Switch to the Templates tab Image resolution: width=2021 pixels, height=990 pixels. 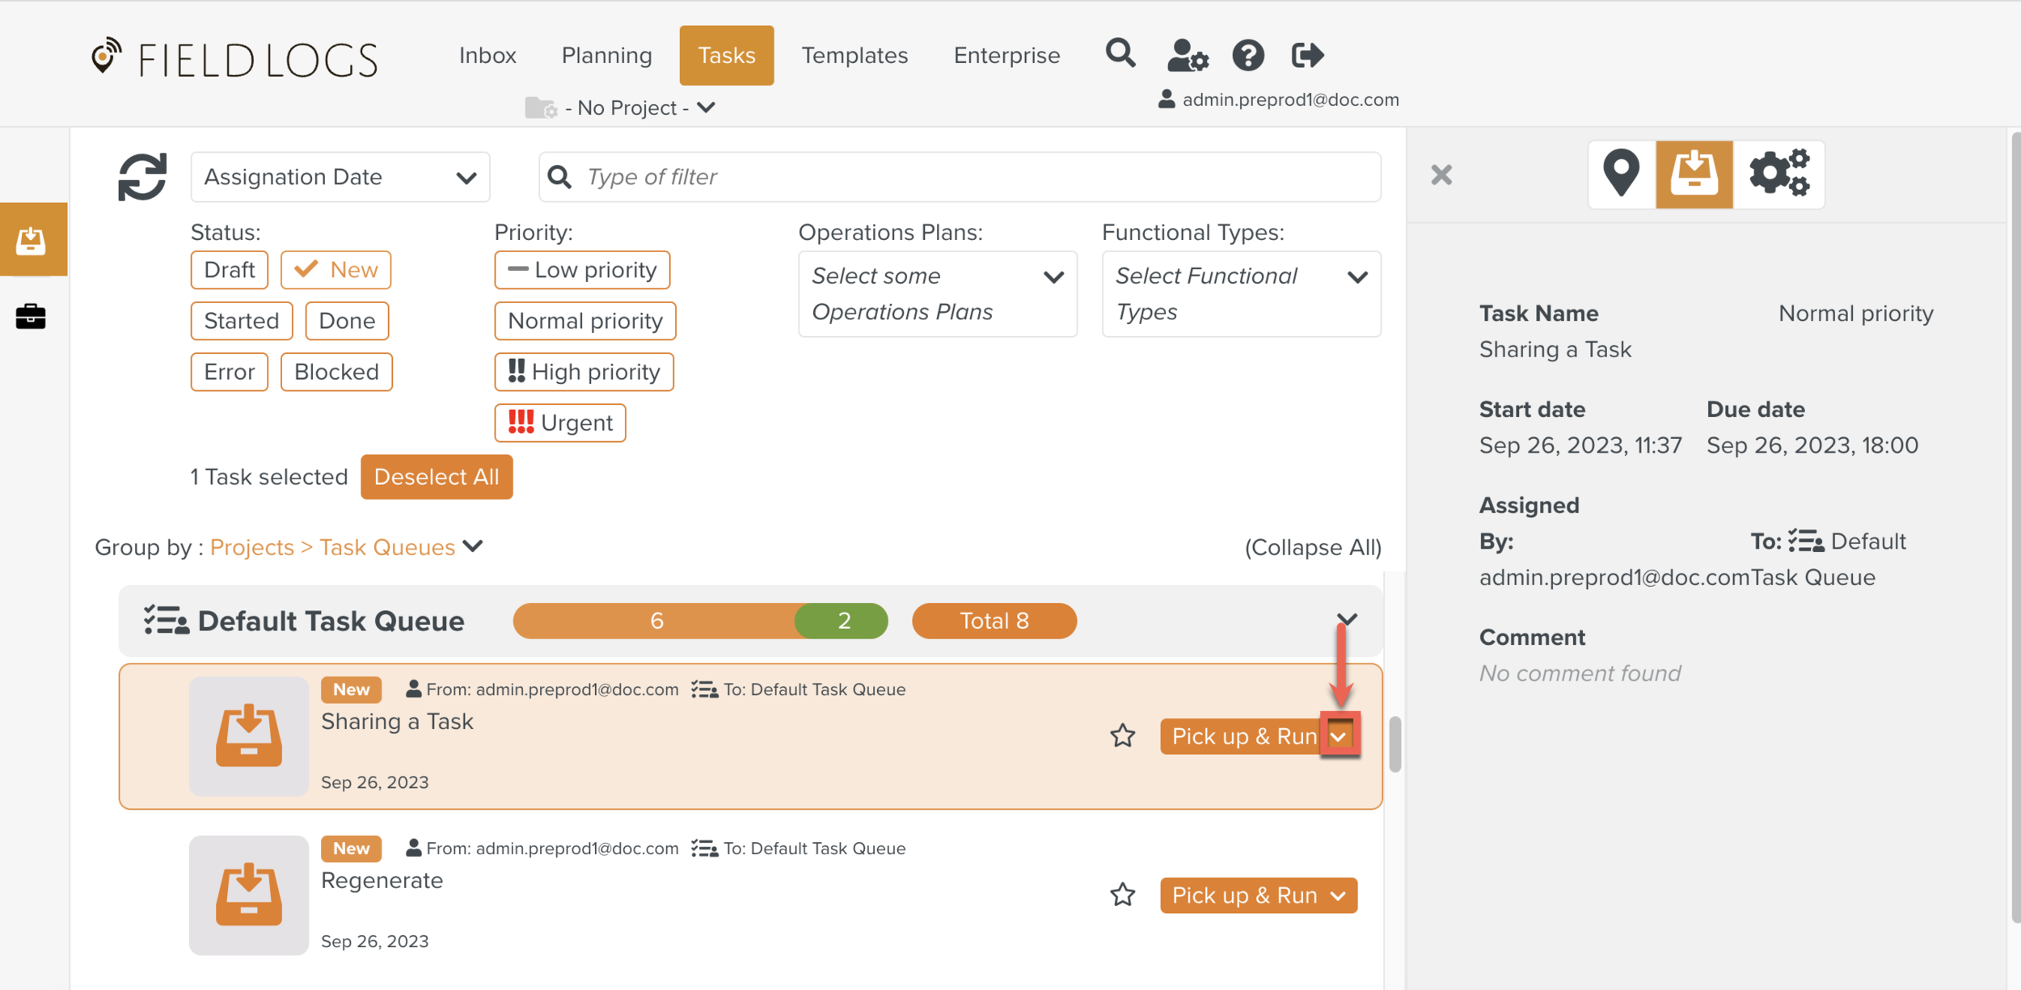(854, 56)
